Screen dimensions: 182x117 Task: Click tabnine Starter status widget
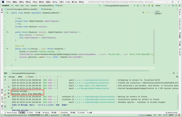145,115
